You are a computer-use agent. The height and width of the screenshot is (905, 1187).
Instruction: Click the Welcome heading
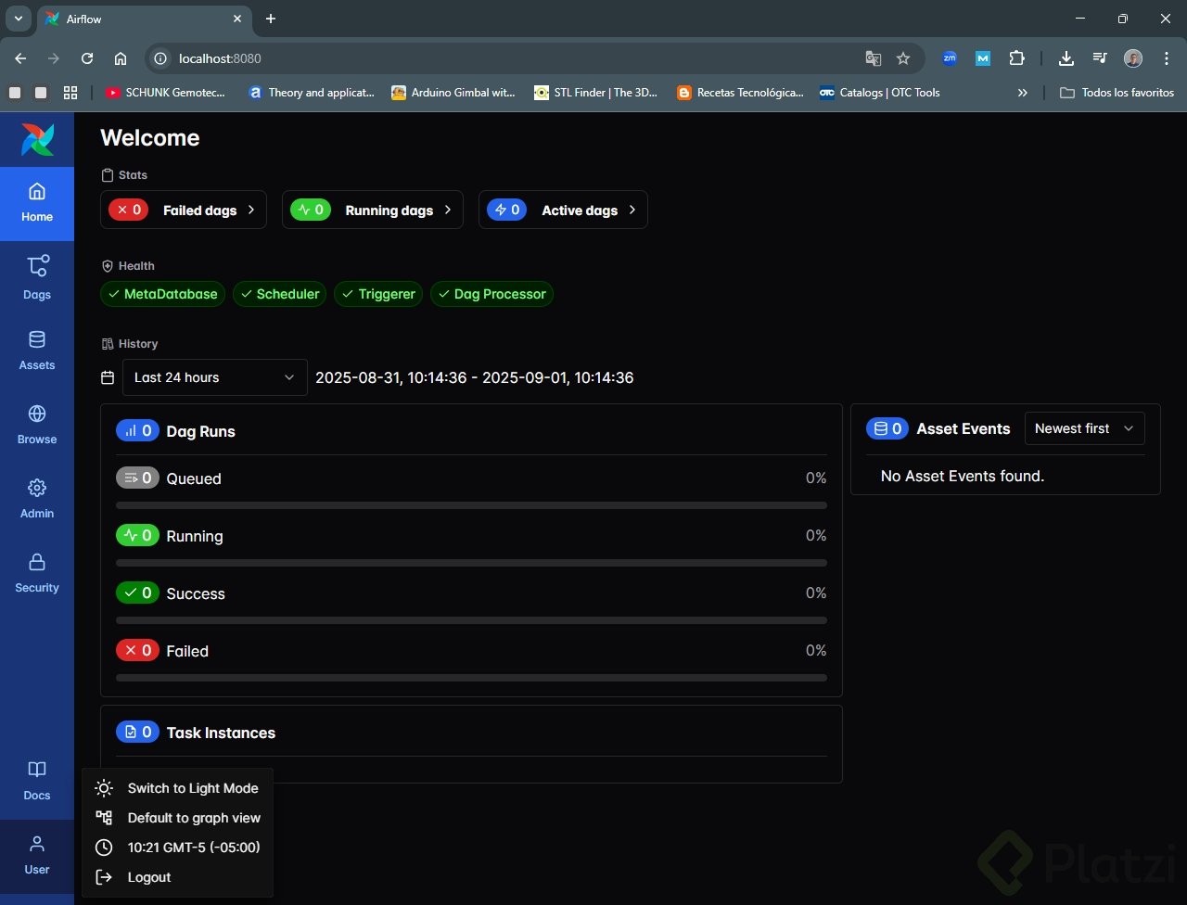[150, 137]
